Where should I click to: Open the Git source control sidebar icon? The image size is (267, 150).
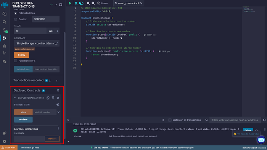point(5,53)
